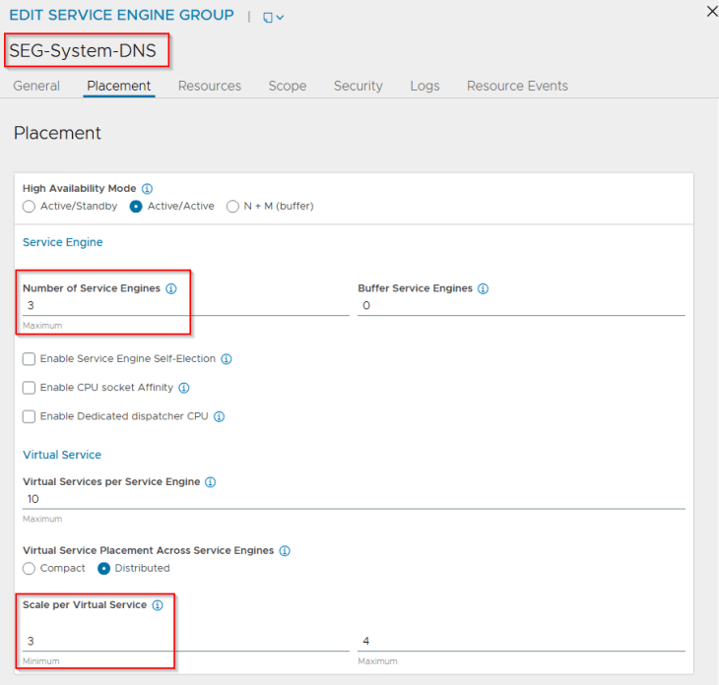Show info for Dedicated dispatcher CPU
Viewport: 719px width, 685px height.
click(x=219, y=416)
